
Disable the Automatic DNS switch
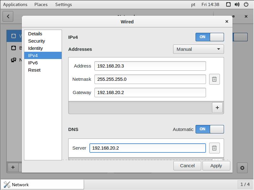(209, 129)
